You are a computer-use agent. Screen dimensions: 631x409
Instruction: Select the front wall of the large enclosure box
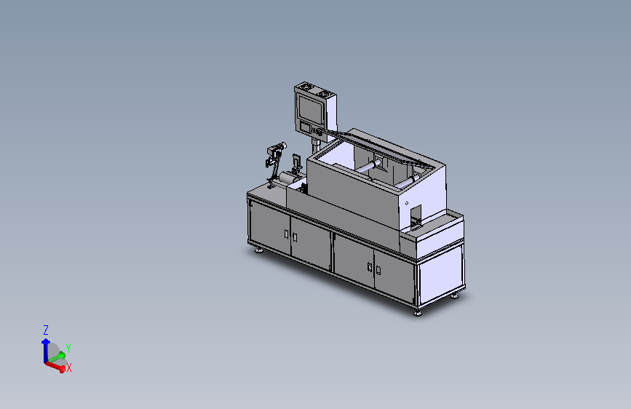(x=353, y=195)
